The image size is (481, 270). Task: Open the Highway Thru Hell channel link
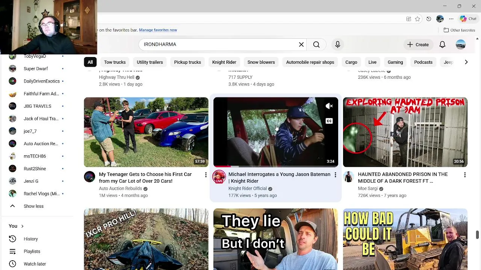point(116,77)
